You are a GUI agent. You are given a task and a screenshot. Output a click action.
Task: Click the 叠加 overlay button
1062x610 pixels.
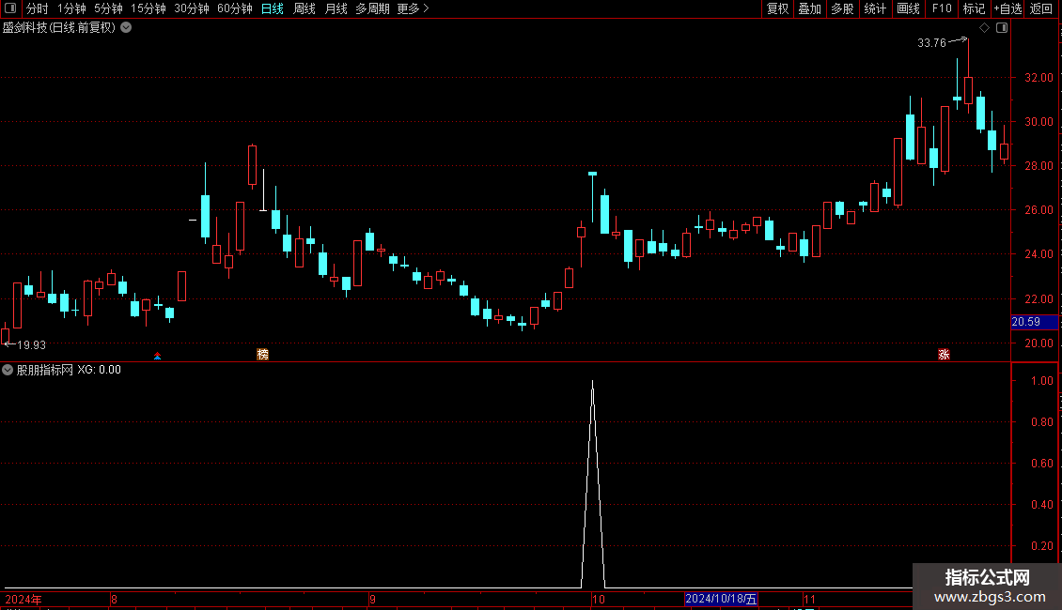point(809,8)
